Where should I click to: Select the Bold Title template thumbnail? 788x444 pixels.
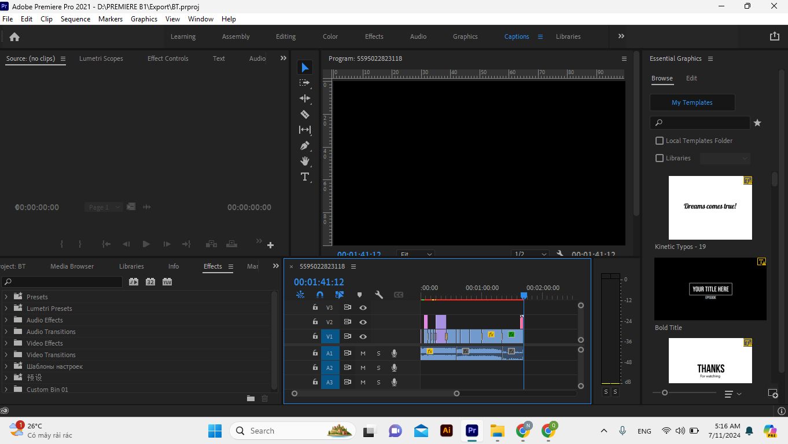click(710, 289)
